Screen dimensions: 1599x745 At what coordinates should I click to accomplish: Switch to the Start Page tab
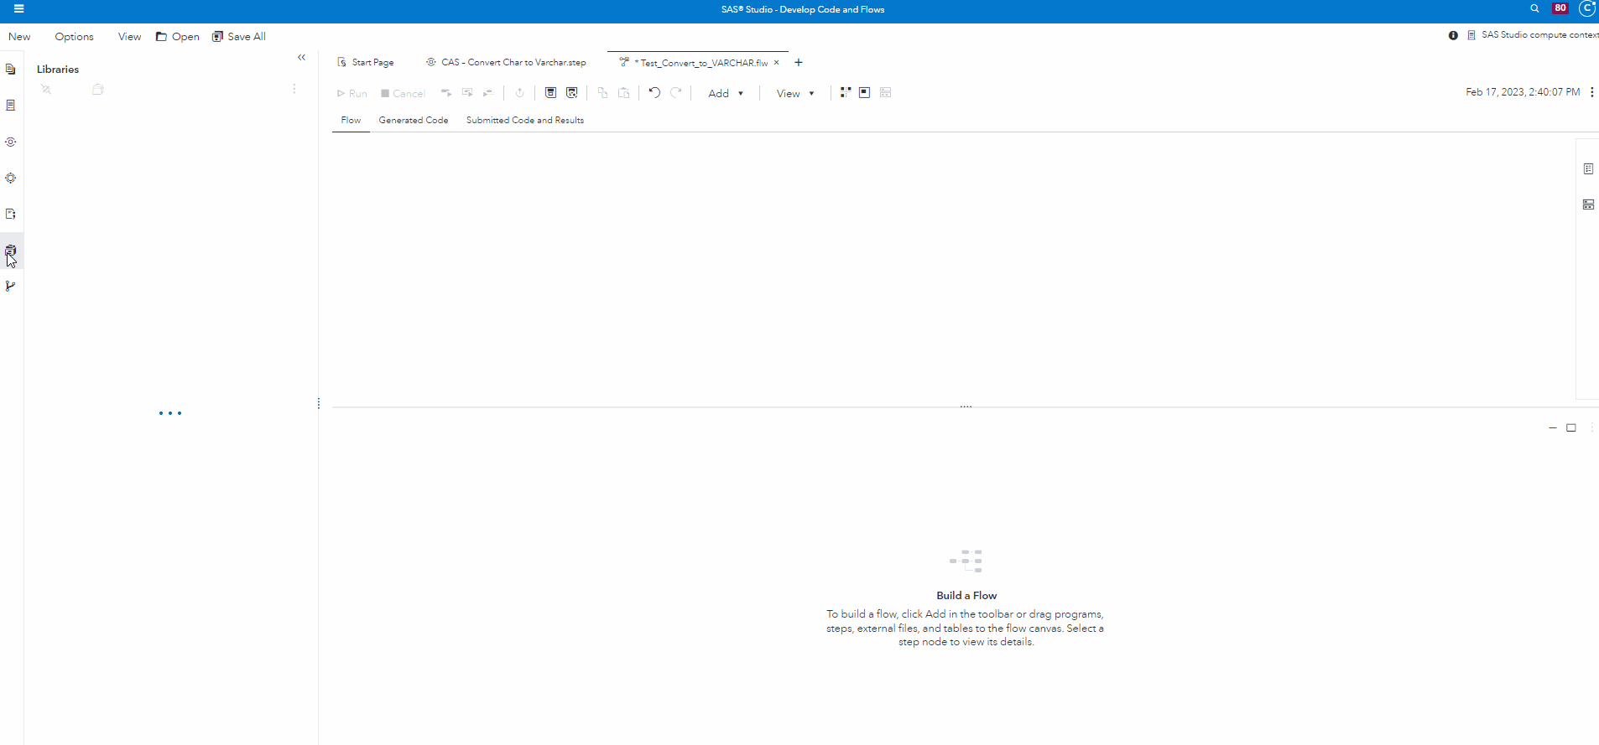pos(366,63)
